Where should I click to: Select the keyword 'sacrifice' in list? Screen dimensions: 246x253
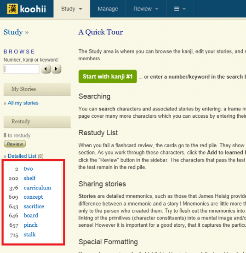point(34,206)
